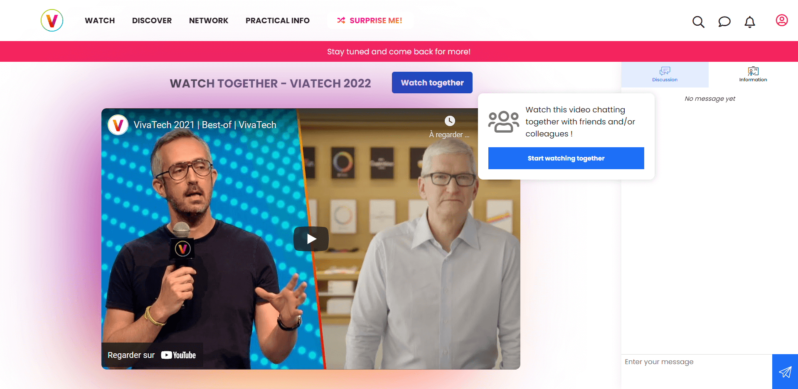Click the group people icon in popup
The height and width of the screenshot is (389, 798).
point(504,122)
